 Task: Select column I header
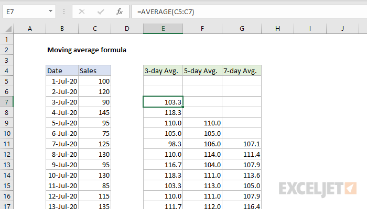[x=310, y=29]
